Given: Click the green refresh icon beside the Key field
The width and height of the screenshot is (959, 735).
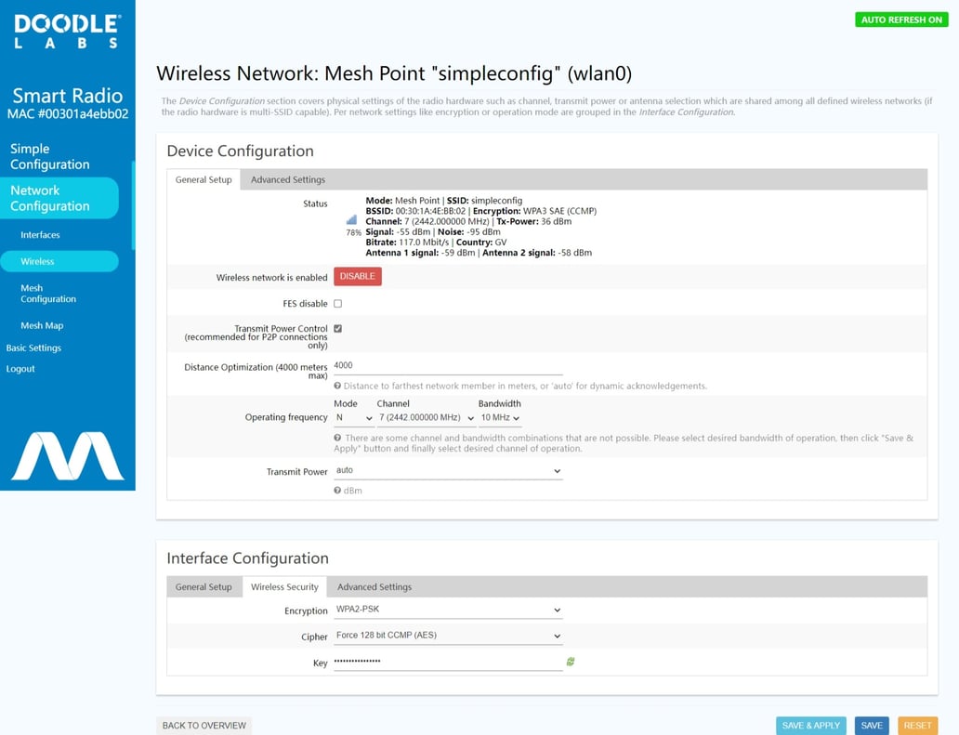Looking at the screenshot, I should 570,663.
